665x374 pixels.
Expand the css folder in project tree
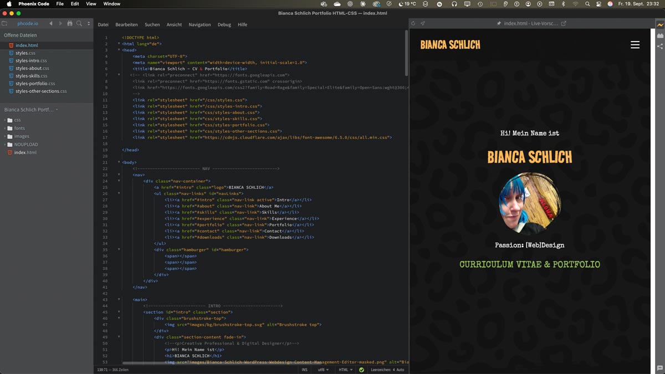17,120
